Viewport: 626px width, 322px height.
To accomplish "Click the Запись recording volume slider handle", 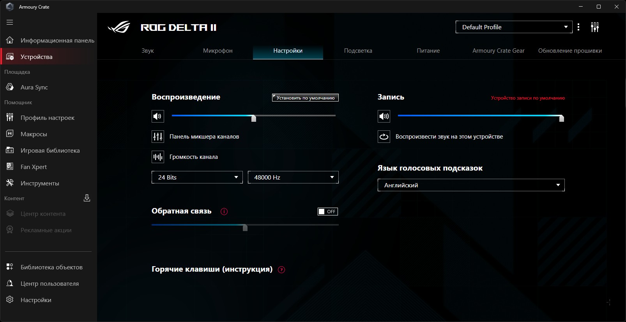I will coord(562,118).
